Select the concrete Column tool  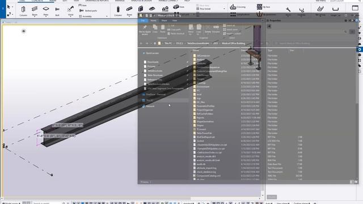coord(118,11)
